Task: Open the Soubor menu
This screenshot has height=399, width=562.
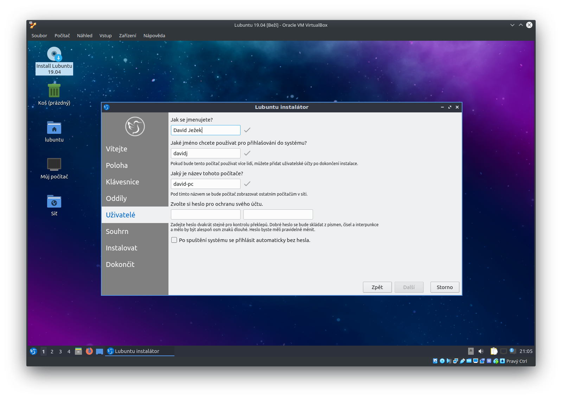Action: coord(39,35)
